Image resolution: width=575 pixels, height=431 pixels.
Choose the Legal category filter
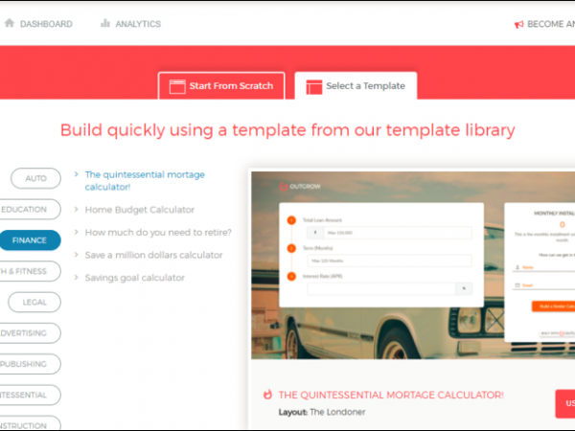point(35,302)
